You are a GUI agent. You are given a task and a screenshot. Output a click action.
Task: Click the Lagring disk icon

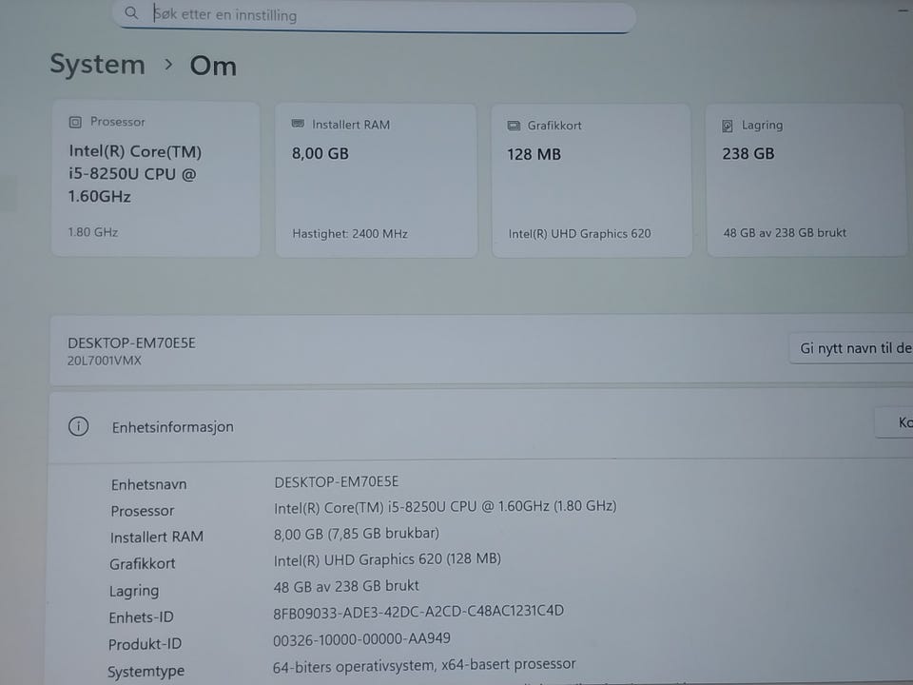pos(728,126)
